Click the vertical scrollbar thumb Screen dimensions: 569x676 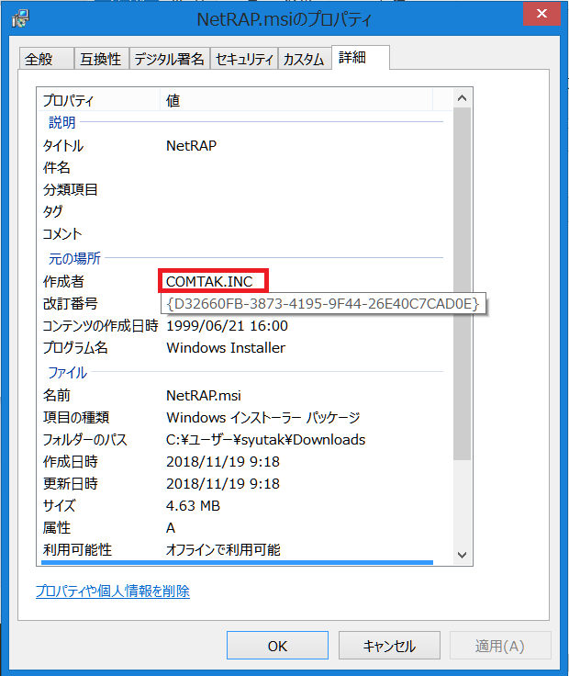point(463,284)
